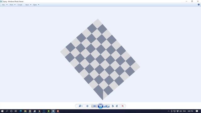Open the zoom magnifier control
This screenshot has width=201, height=113.
coord(80,106)
